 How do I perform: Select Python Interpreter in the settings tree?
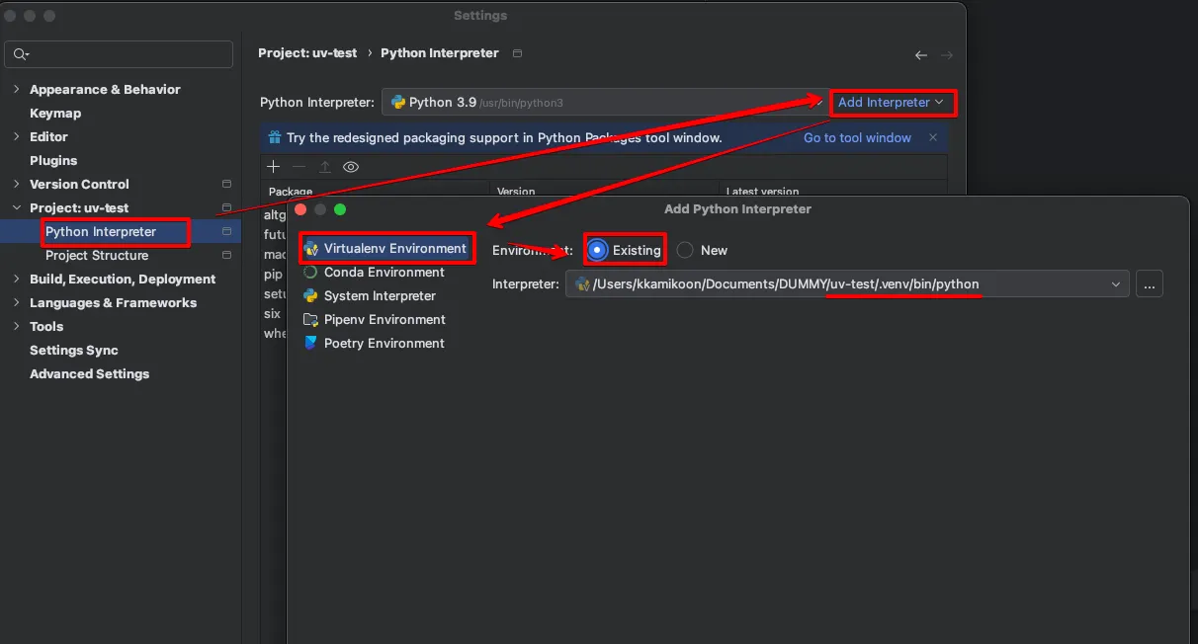[101, 231]
